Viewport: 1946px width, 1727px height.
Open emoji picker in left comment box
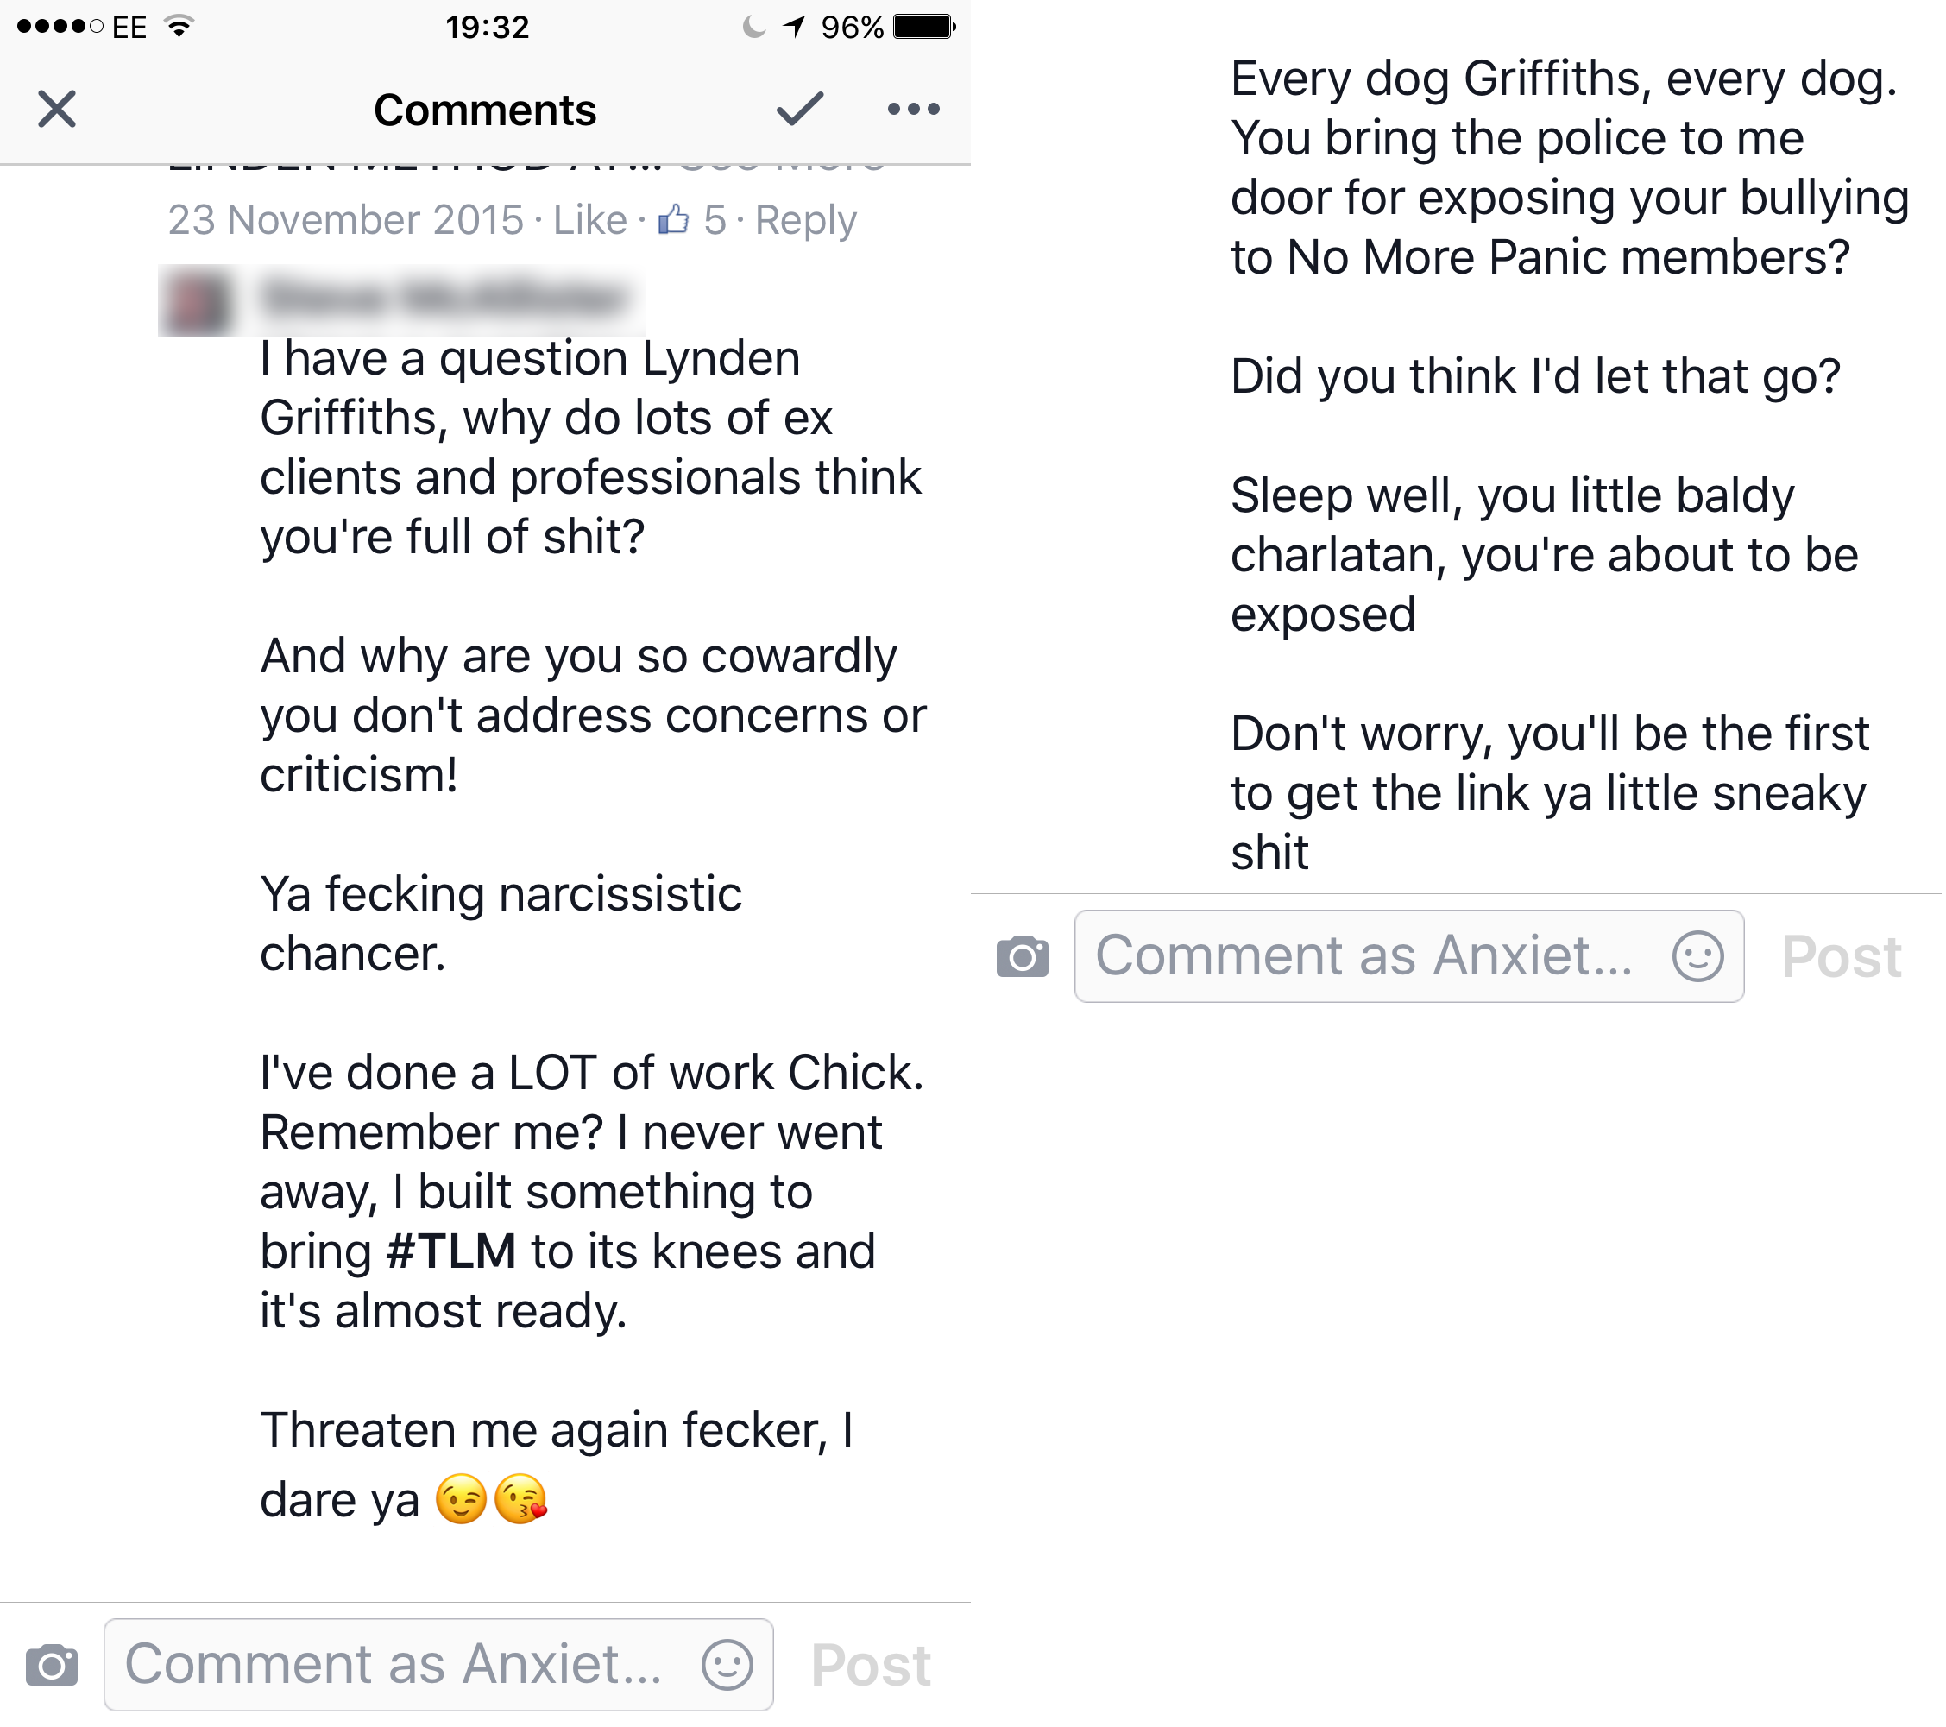[727, 1665]
